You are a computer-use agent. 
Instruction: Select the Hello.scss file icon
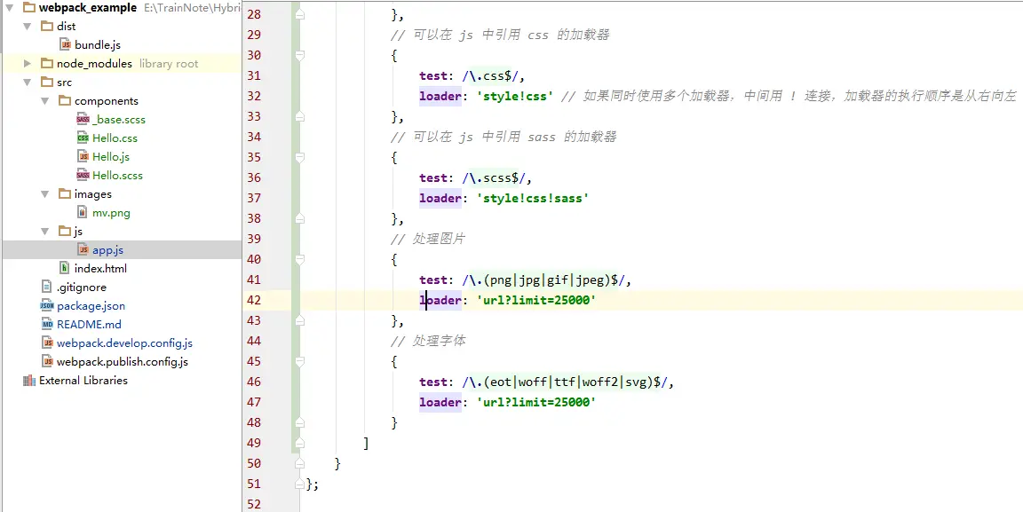[83, 176]
